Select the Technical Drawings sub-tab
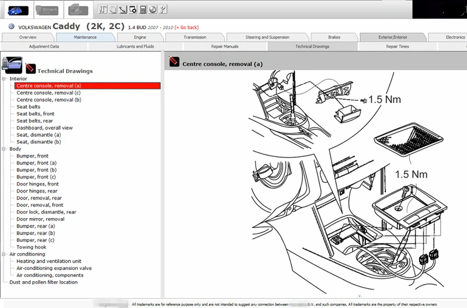 pyautogui.click(x=312, y=47)
